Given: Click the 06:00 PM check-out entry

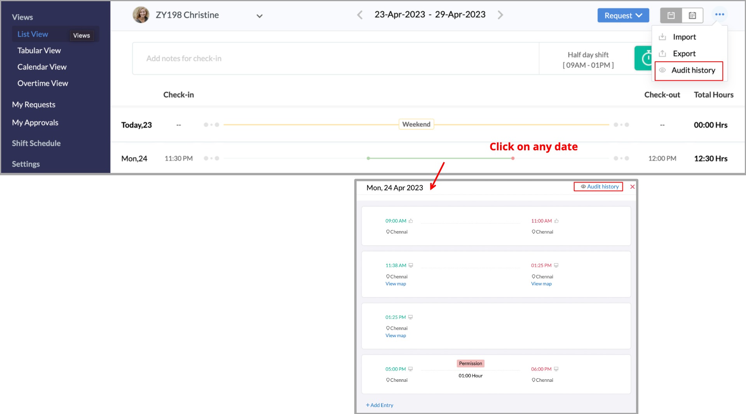Looking at the screenshot, I should click(541, 369).
